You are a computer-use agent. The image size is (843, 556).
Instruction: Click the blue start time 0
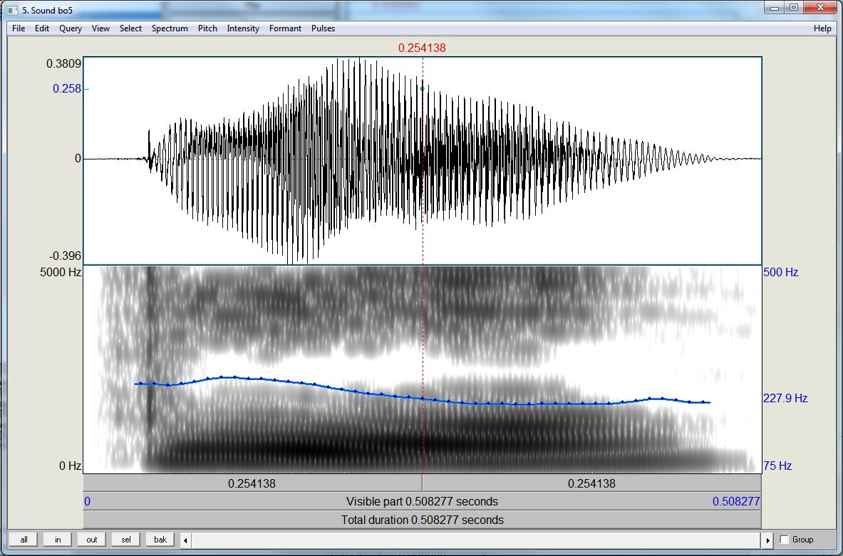click(87, 502)
